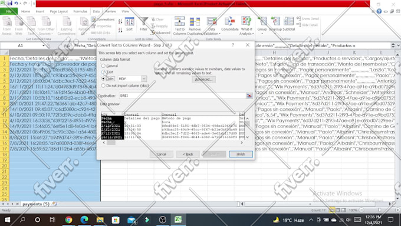The image size is (401, 226).
Task: Select the Date column data format
Action: tap(108, 78)
